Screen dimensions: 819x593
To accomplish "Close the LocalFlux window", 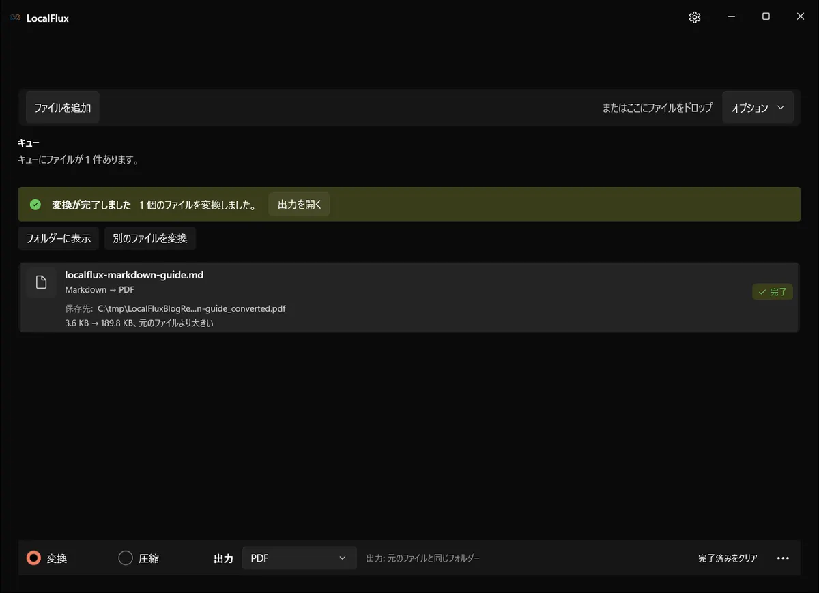I will pyautogui.click(x=801, y=17).
